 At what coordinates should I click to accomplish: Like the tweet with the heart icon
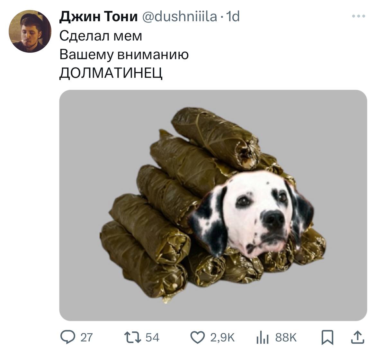point(198,337)
